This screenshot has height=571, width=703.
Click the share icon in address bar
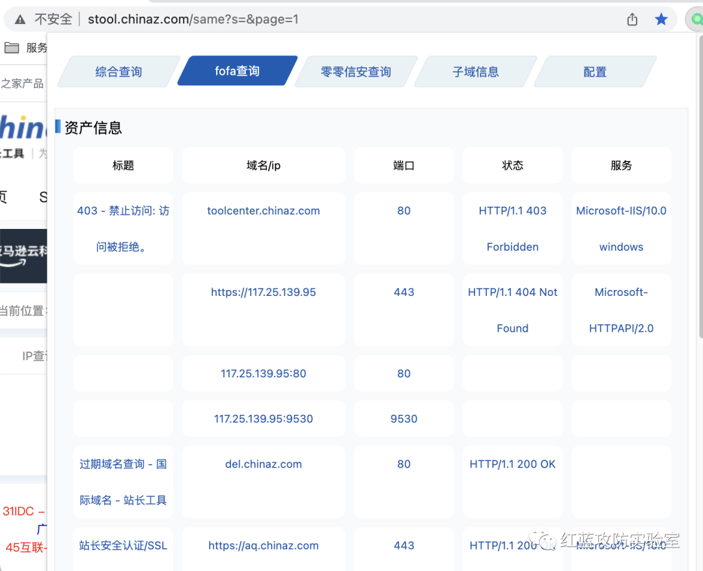coord(632,20)
